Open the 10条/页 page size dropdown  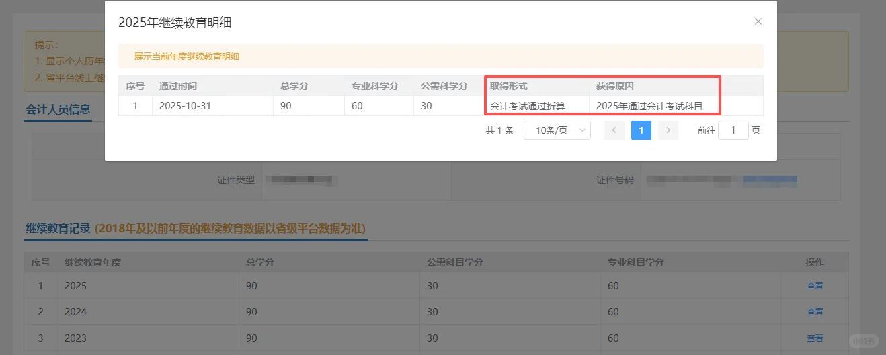(x=557, y=130)
